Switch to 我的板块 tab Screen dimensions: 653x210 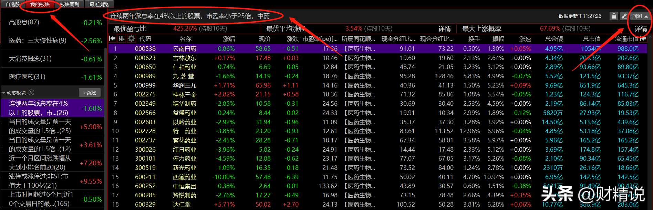(40, 4)
